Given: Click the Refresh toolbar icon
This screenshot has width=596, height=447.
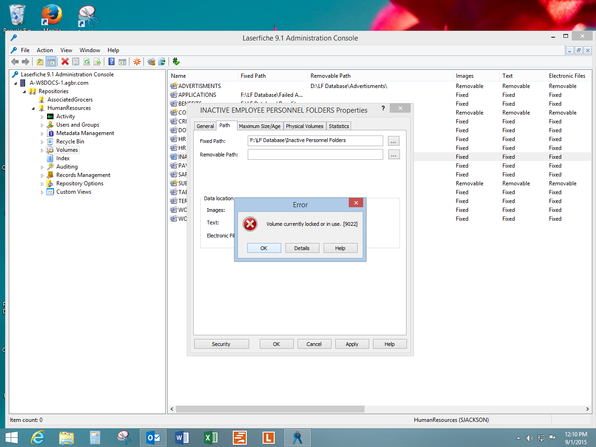Looking at the screenshot, I should pos(87,61).
